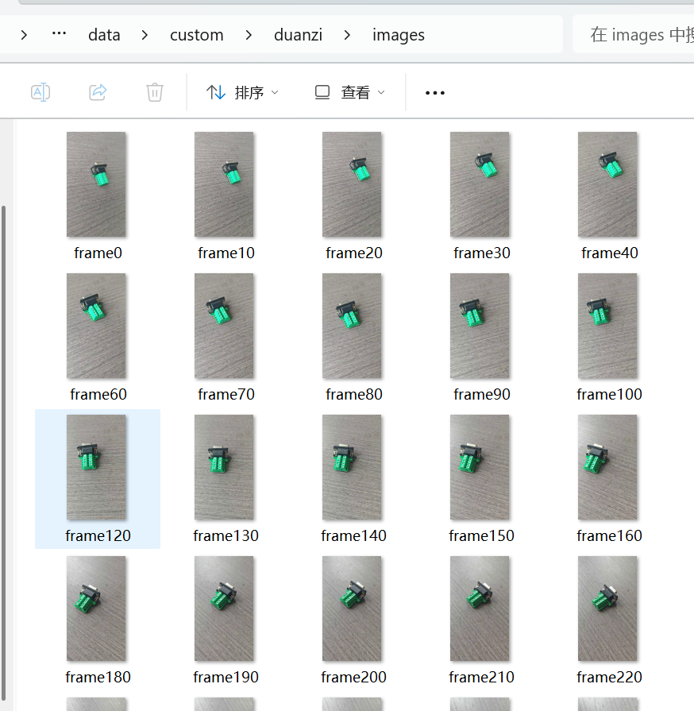The image size is (694, 711).
Task: Open the Sort (排序) dropdown
Action: [x=242, y=92]
